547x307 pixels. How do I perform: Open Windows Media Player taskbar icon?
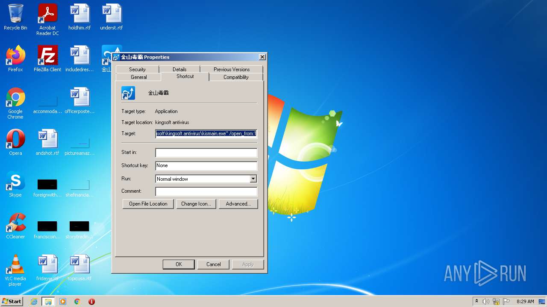[63, 301]
